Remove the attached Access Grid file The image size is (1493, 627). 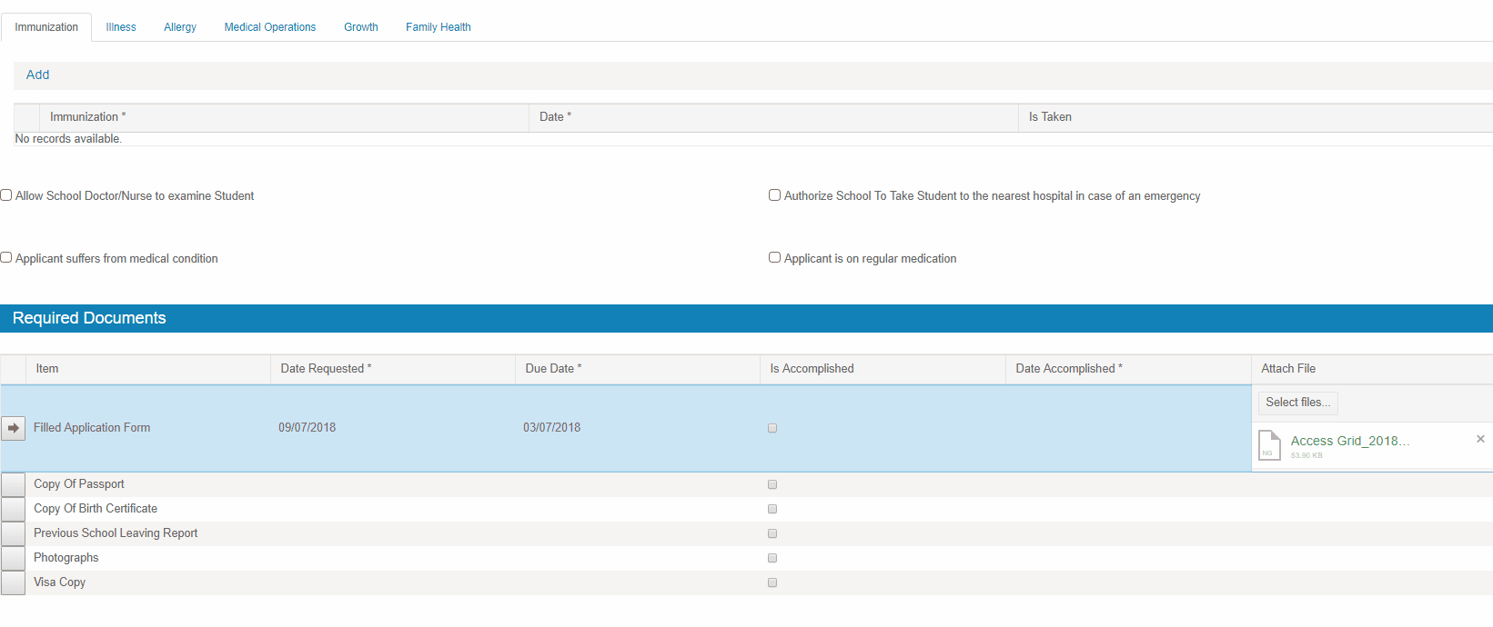tap(1480, 439)
